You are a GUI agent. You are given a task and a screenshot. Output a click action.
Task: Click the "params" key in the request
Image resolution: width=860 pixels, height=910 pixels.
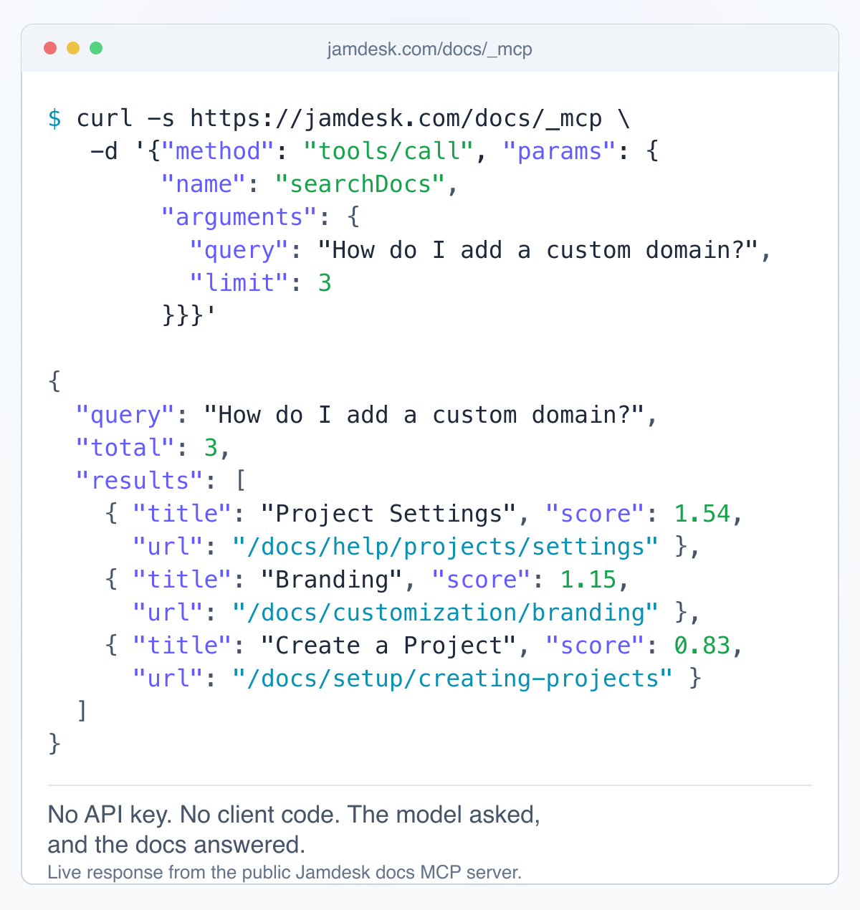tap(559, 151)
